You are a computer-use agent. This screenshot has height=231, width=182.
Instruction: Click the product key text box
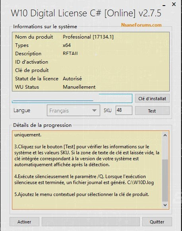(x=72, y=98)
